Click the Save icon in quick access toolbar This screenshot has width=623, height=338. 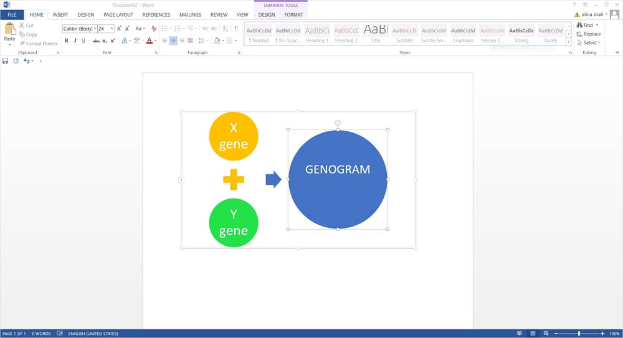pos(5,61)
